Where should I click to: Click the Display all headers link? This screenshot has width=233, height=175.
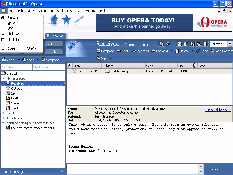[217, 110]
